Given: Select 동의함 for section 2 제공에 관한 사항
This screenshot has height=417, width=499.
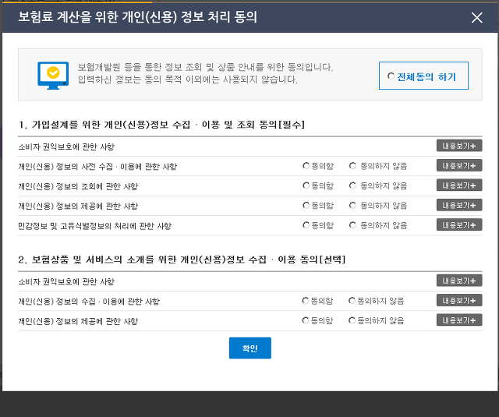Looking at the screenshot, I should (x=305, y=320).
